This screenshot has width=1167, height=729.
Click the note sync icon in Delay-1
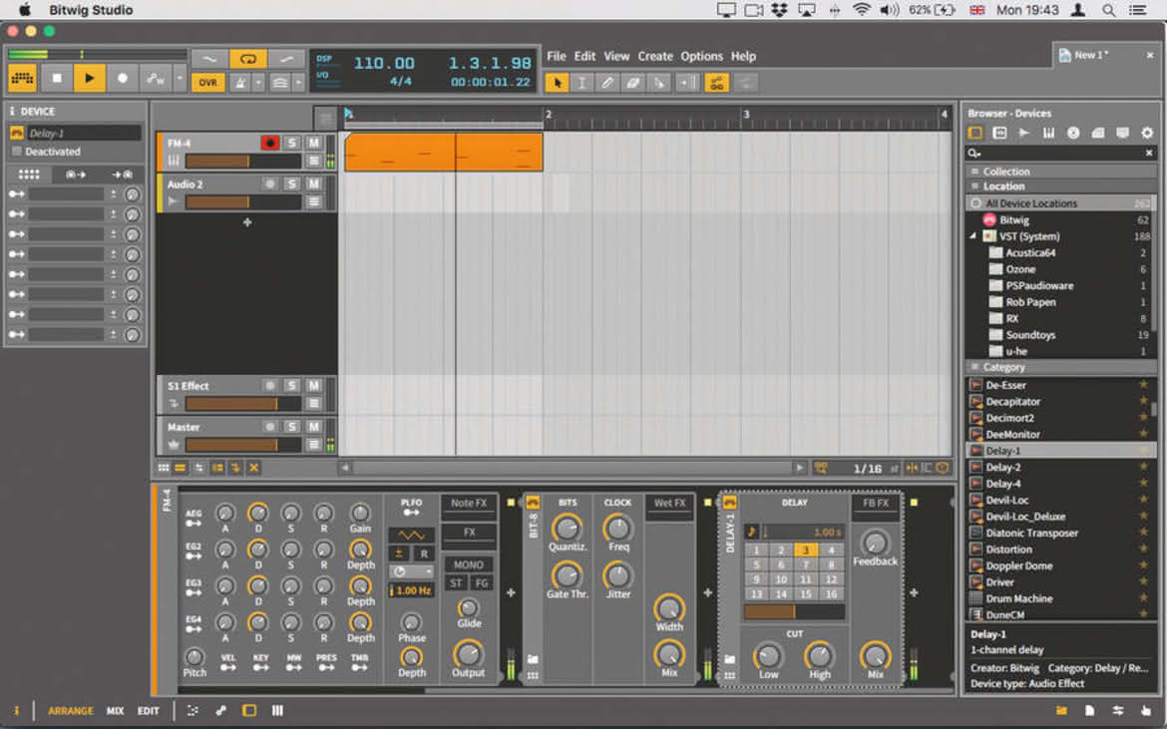[x=752, y=532]
